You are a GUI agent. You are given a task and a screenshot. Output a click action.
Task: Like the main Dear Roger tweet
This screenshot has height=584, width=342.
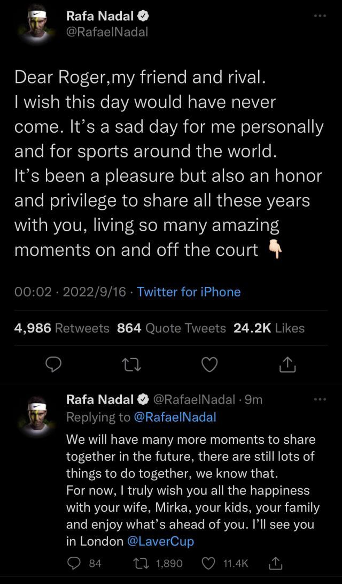pyautogui.click(x=209, y=364)
